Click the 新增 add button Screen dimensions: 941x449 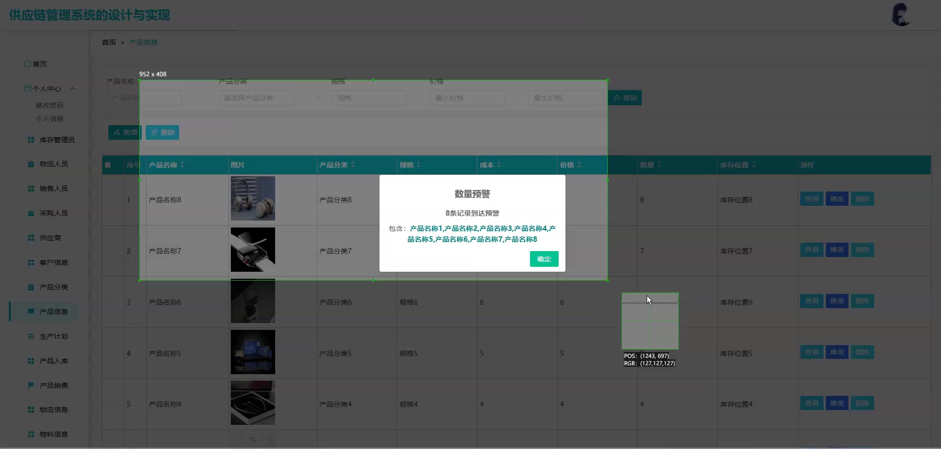click(x=125, y=132)
